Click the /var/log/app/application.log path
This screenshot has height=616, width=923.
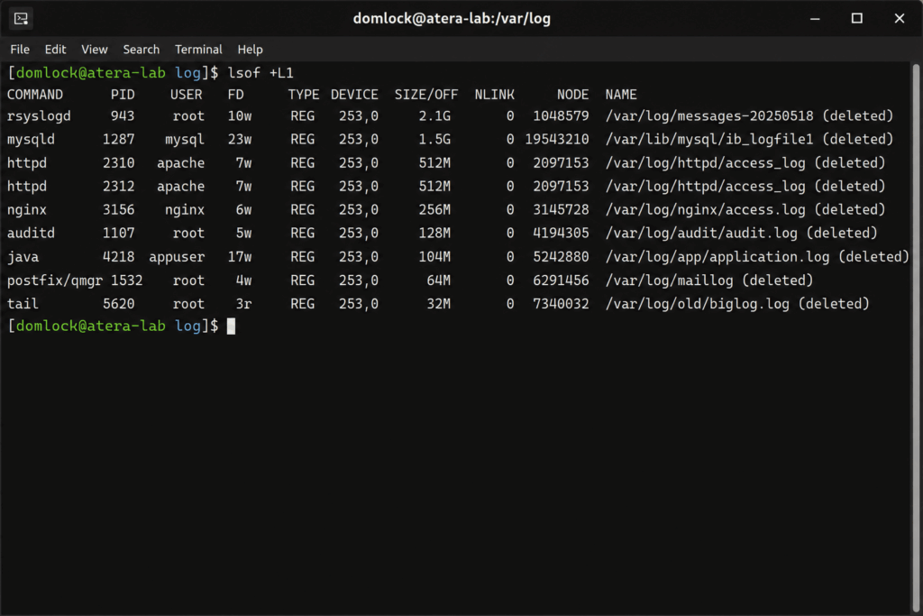(x=717, y=257)
